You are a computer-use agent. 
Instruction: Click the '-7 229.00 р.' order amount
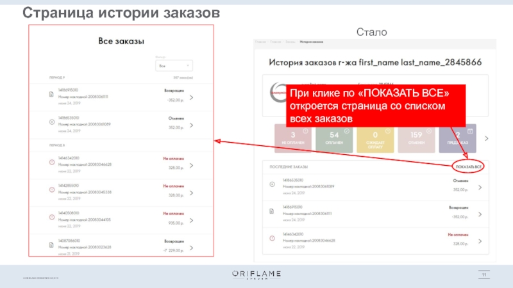[x=174, y=250]
